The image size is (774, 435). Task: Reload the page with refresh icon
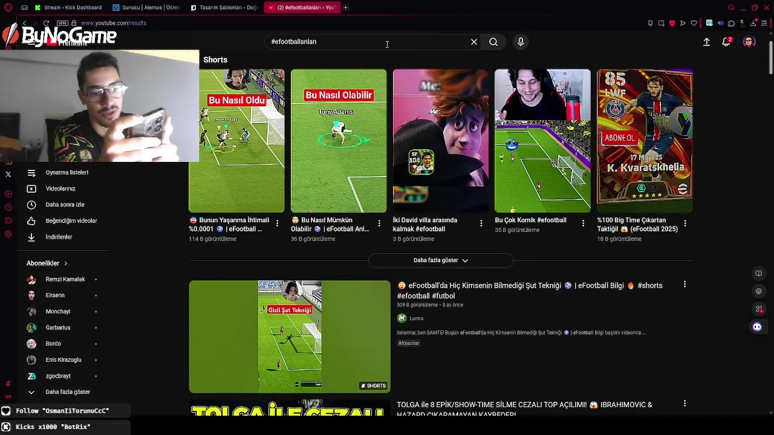(46, 23)
